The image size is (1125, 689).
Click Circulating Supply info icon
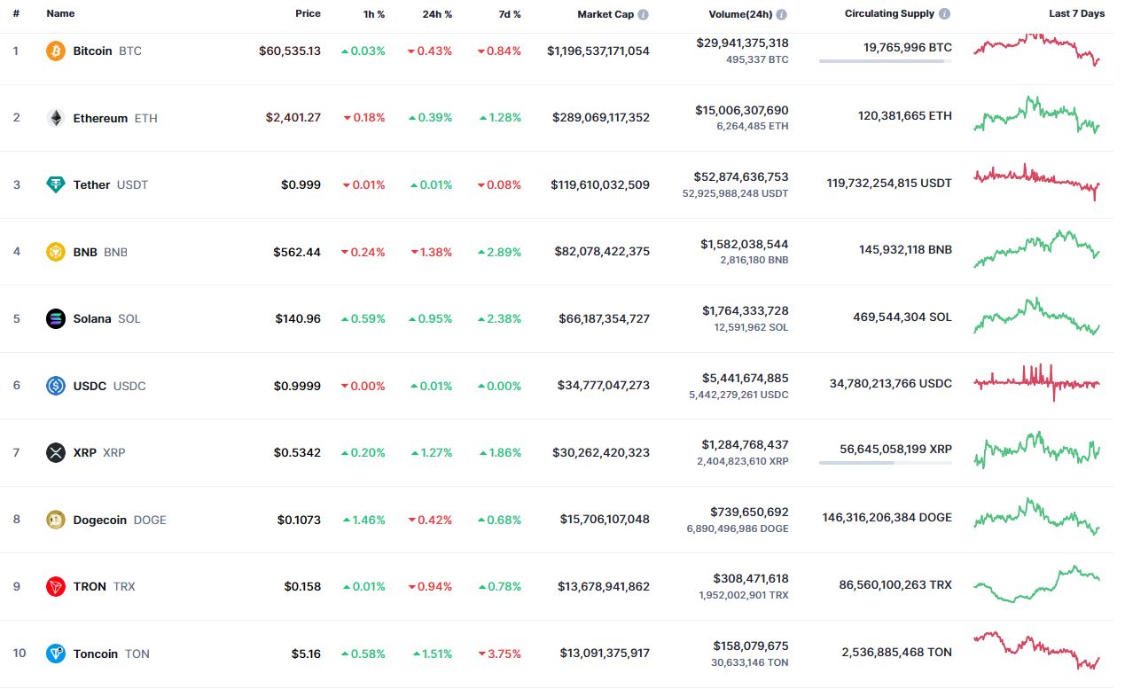(x=945, y=14)
